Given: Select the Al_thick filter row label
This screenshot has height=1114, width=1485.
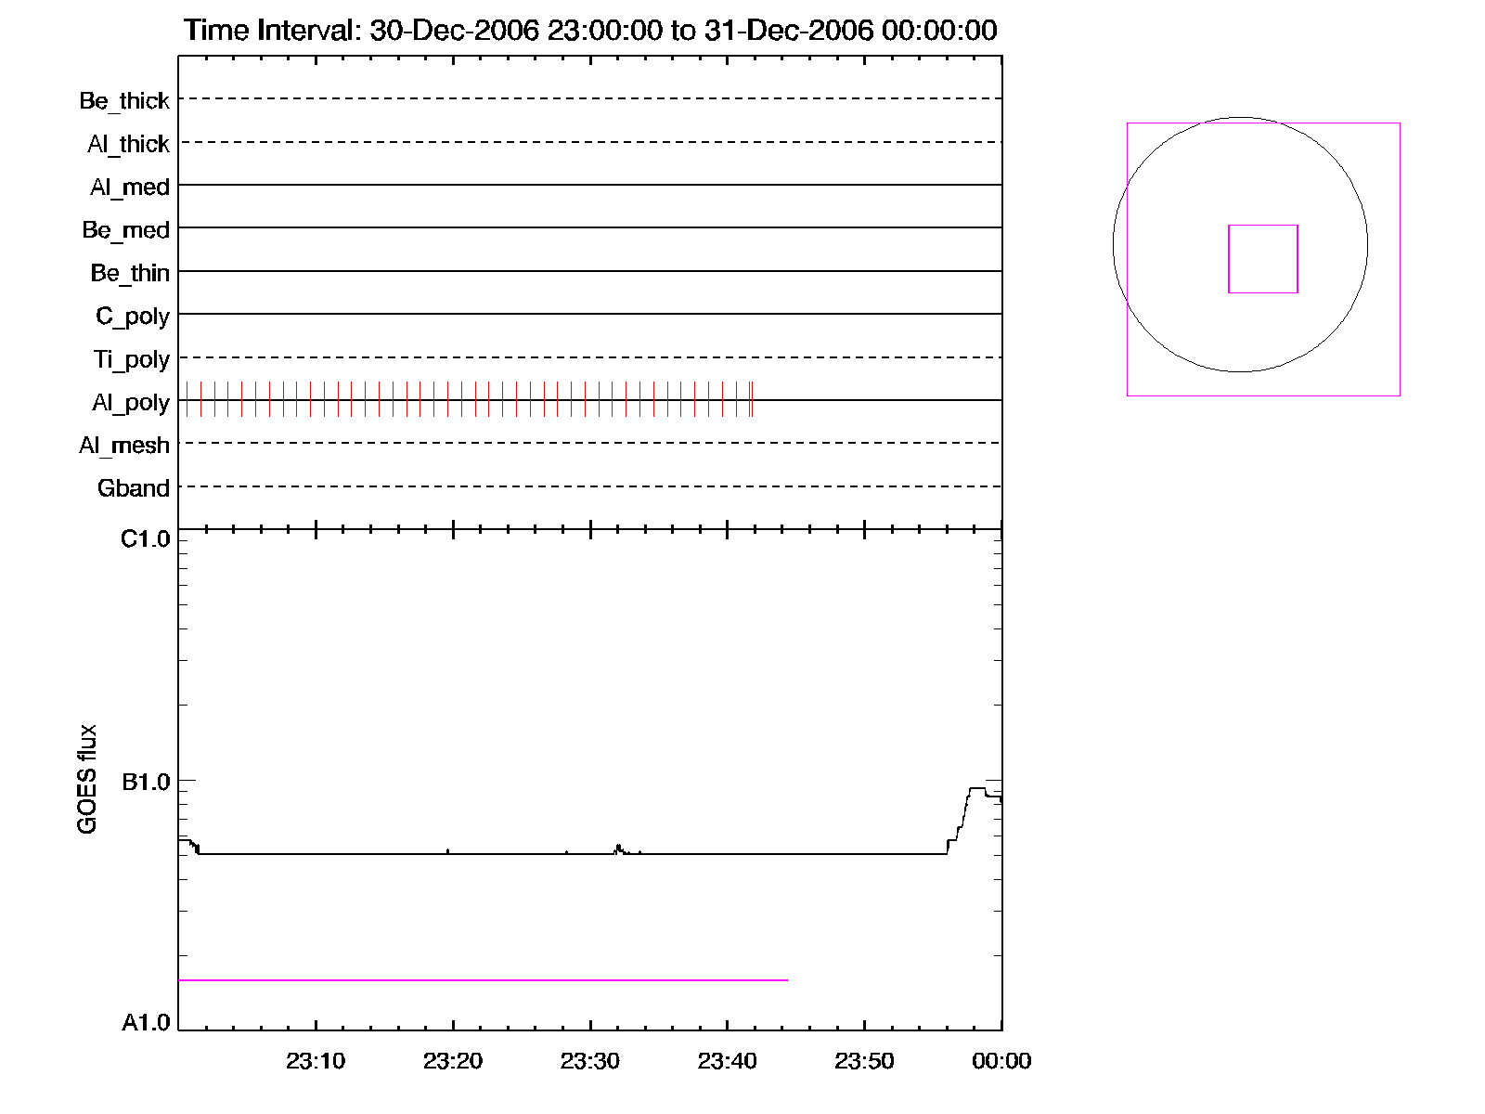Looking at the screenshot, I should click(x=128, y=144).
